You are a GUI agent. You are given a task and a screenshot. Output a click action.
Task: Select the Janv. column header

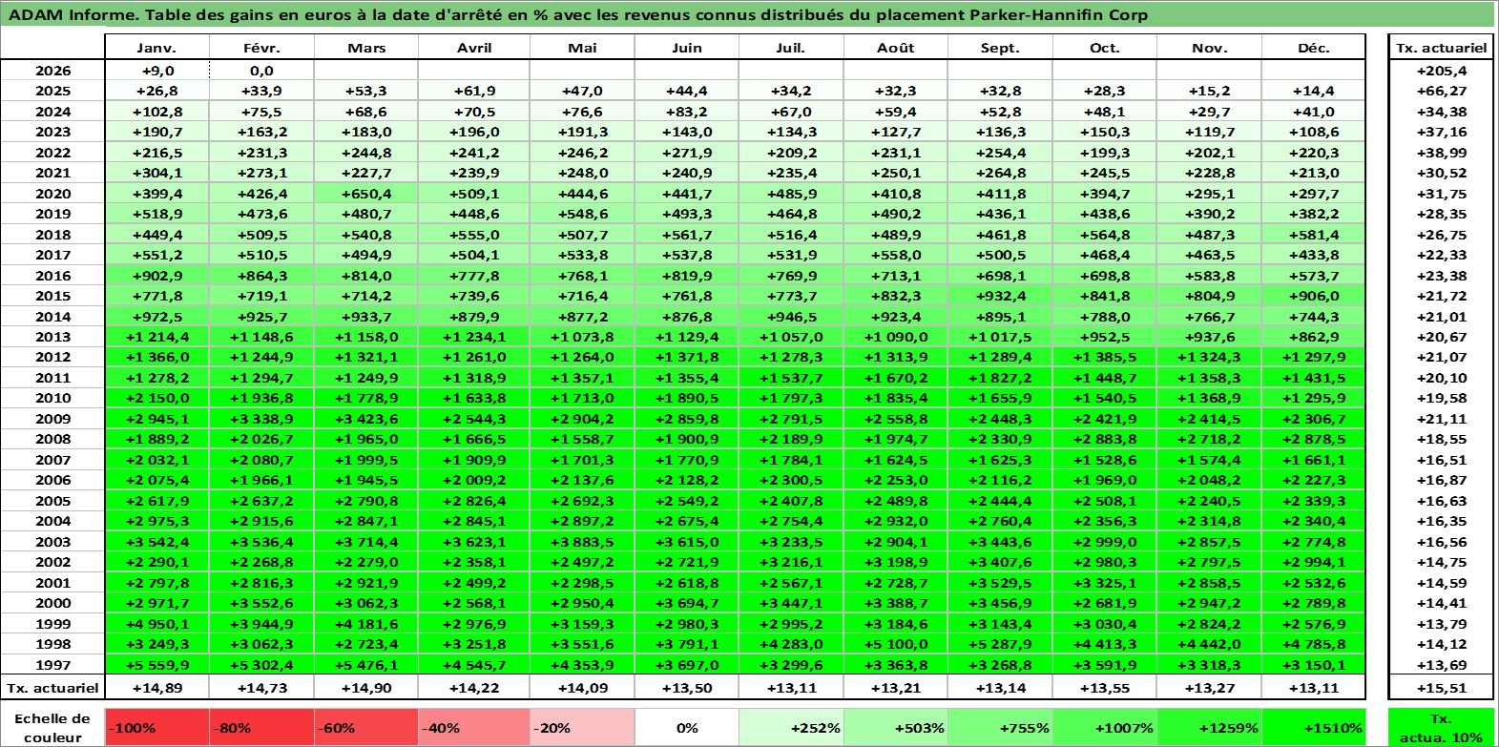pyautogui.click(x=156, y=48)
